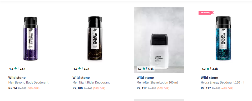Click the star beside After Shave 4.3 rating
252x101 pixels.
click(x=144, y=69)
